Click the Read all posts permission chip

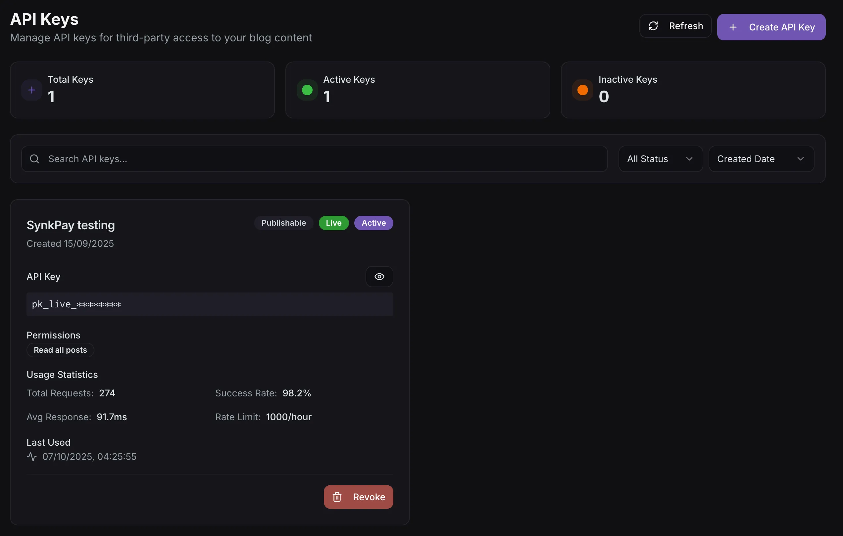[x=60, y=350]
